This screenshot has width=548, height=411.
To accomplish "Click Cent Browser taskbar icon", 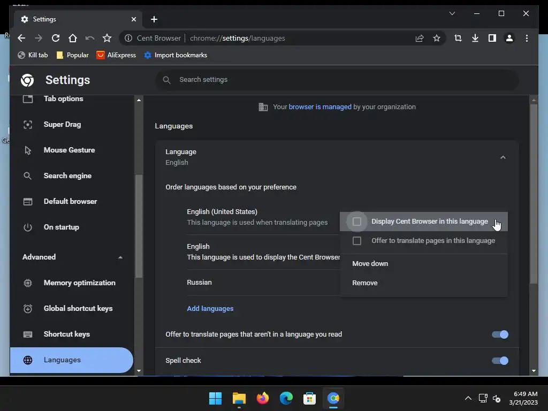I will (x=333, y=398).
